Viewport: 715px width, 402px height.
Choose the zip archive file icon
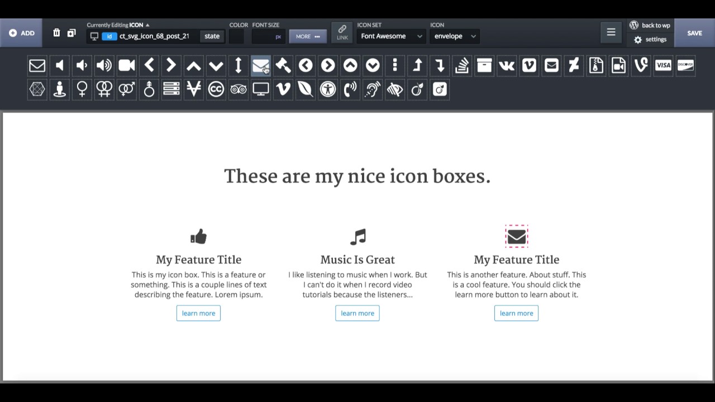(595, 66)
